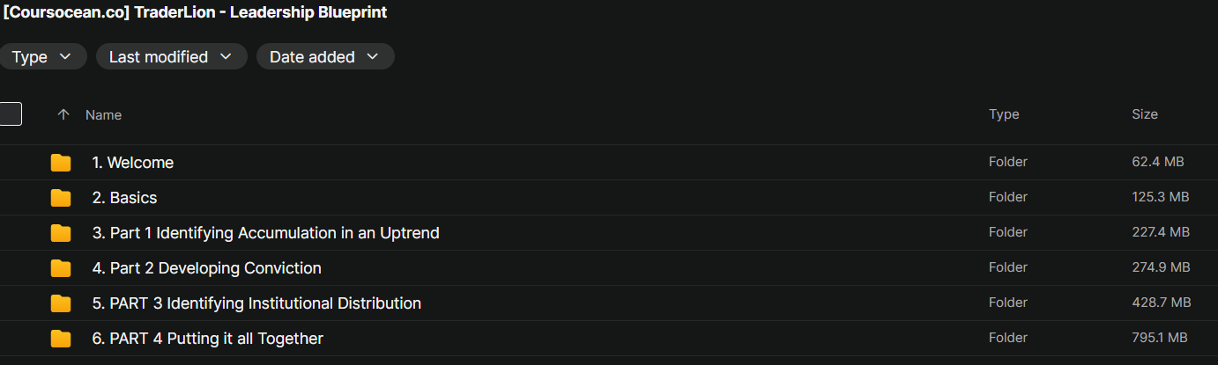Click folder icon for PART 3 Institutional Distribution
Screen dimensions: 1218x365
click(61, 303)
